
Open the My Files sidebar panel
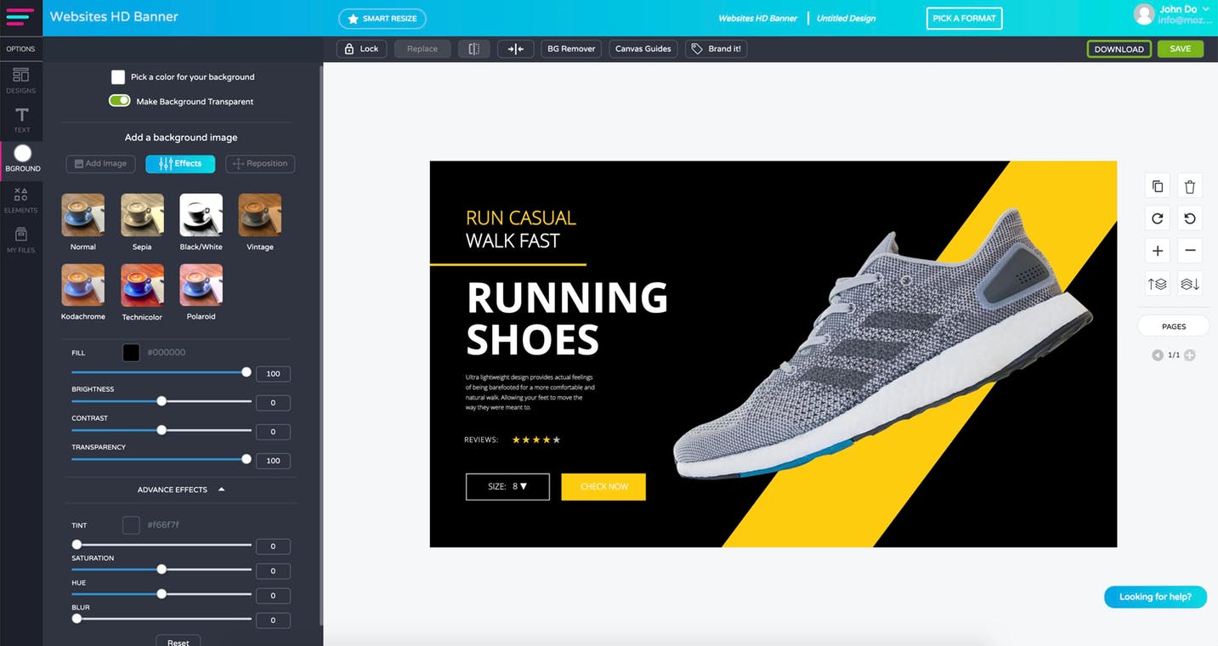coord(21,240)
